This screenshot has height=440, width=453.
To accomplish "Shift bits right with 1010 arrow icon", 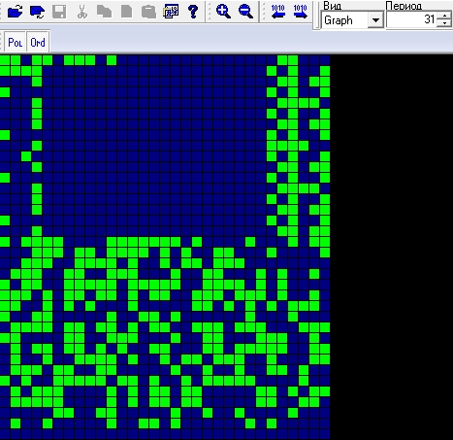I will (300, 12).
